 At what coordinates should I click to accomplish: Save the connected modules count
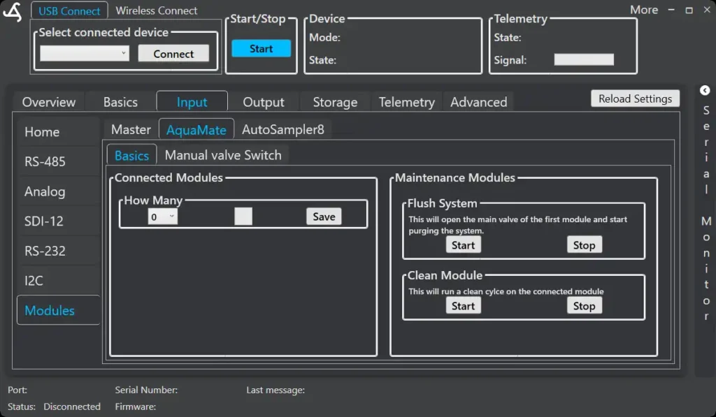(324, 217)
